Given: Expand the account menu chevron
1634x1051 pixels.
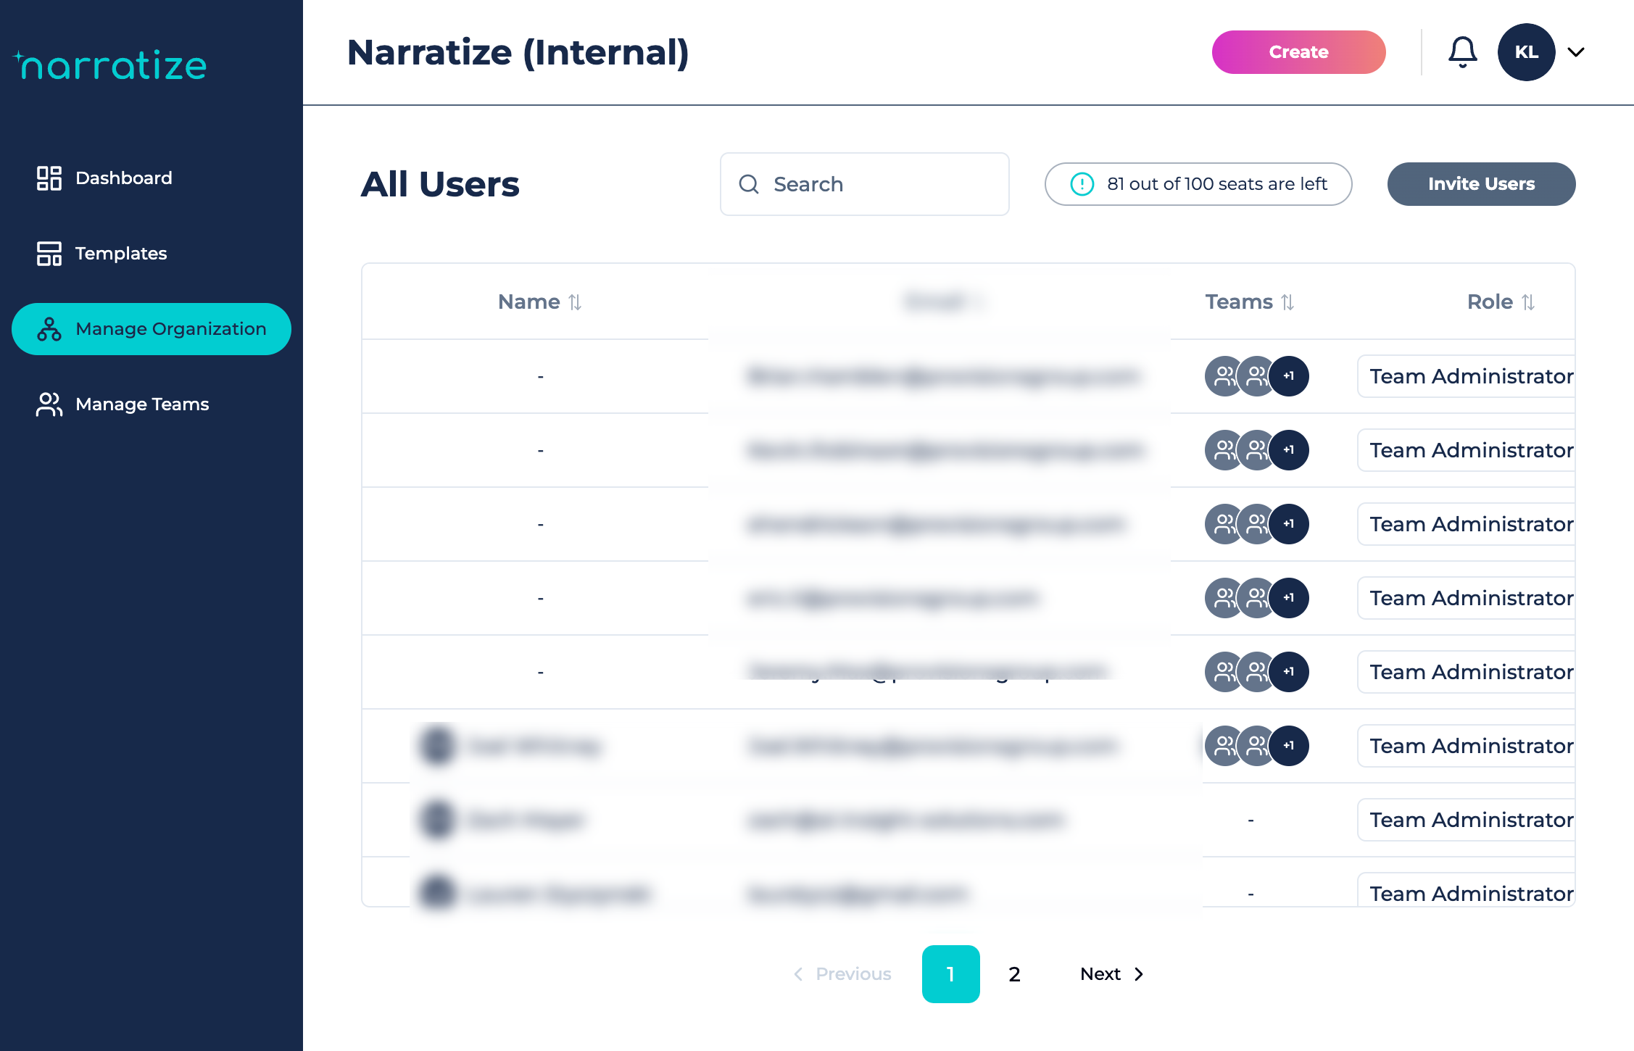Looking at the screenshot, I should (x=1575, y=52).
